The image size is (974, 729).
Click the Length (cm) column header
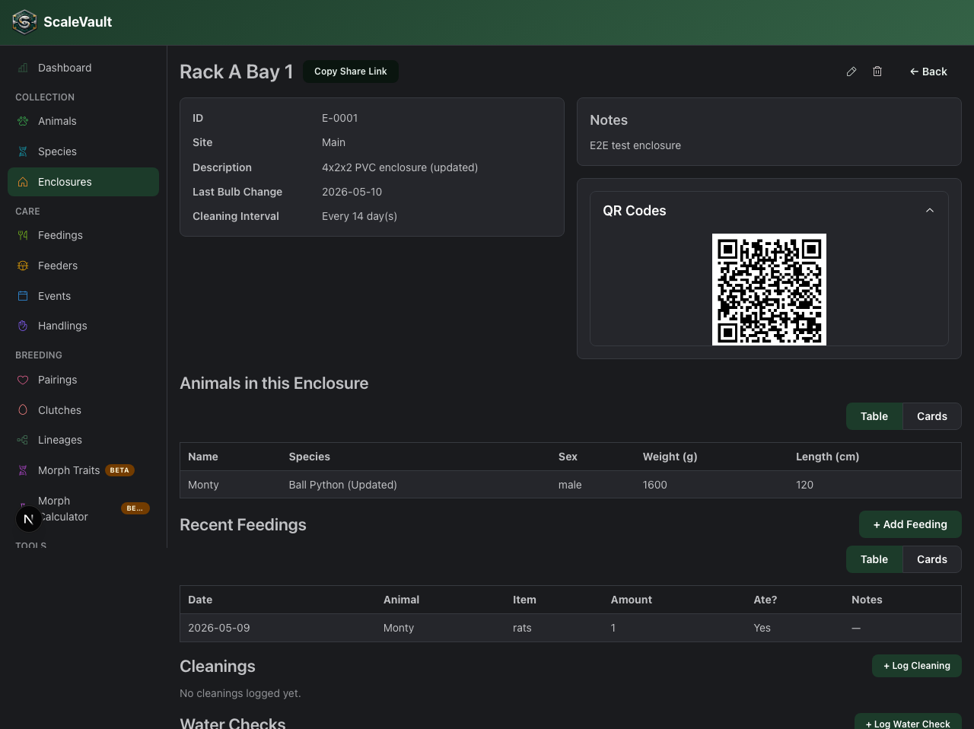click(x=828, y=457)
